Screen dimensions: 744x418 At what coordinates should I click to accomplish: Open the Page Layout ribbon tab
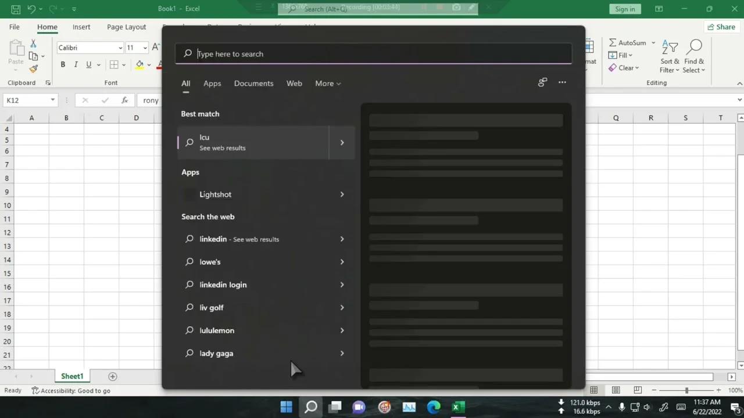[126, 27]
